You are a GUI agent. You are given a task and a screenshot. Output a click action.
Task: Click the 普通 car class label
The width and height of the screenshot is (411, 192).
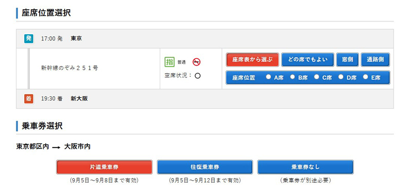pyautogui.click(x=181, y=62)
